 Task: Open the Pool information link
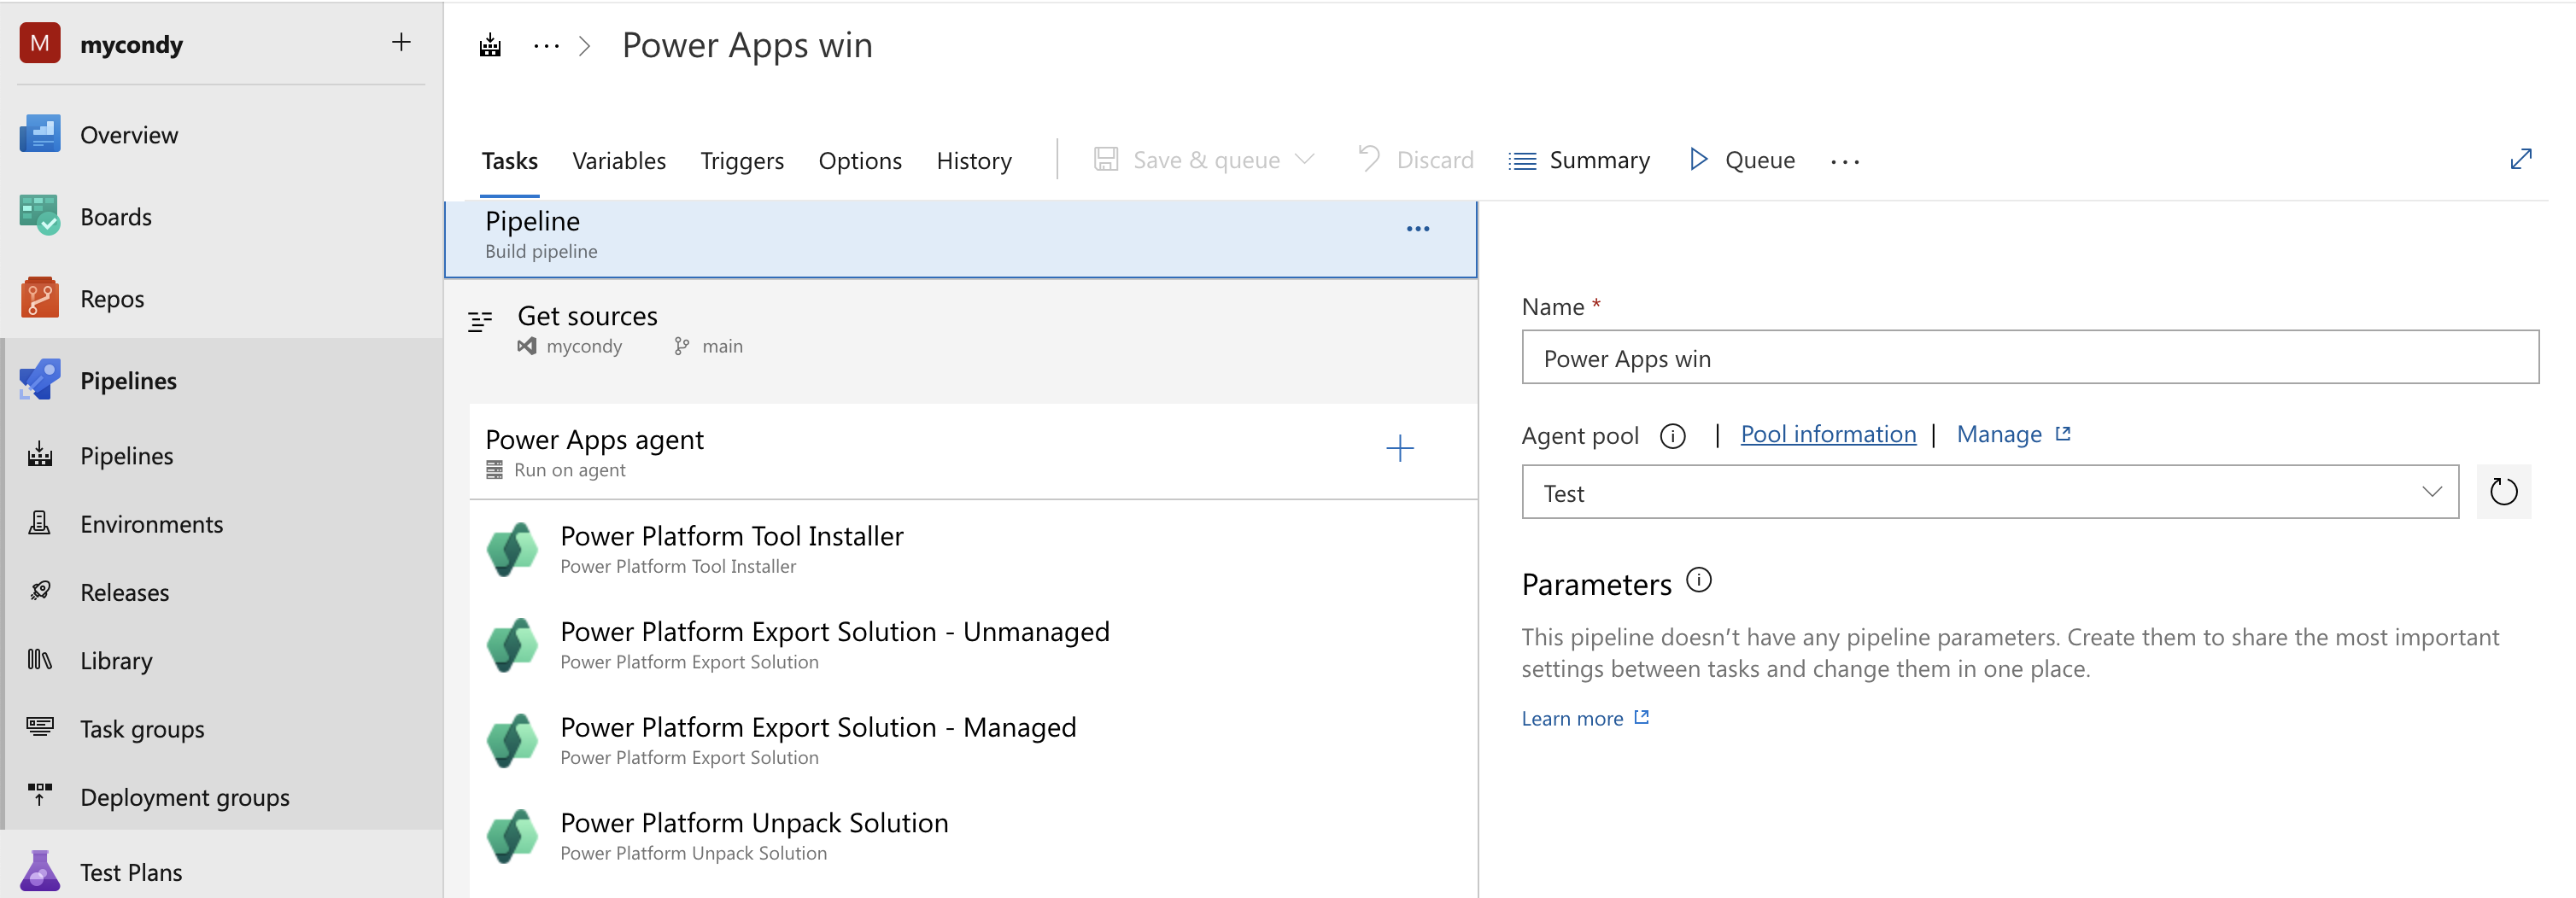click(1828, 434)
